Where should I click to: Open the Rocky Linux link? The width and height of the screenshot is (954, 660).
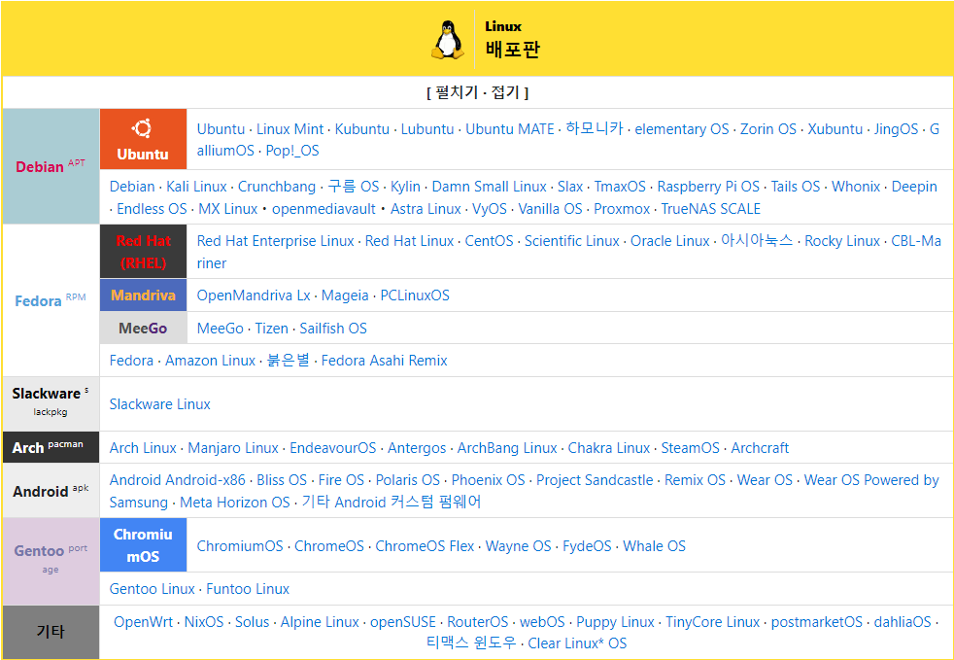[842, 241]
